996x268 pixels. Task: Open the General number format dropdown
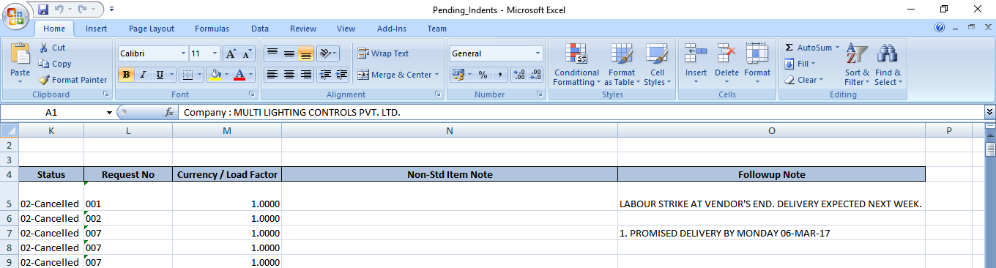[x=538, y=53]
